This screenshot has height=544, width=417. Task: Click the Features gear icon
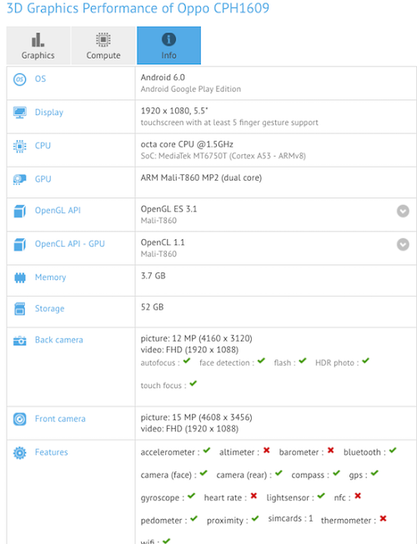pyautogui.click(x=20, y=452)
